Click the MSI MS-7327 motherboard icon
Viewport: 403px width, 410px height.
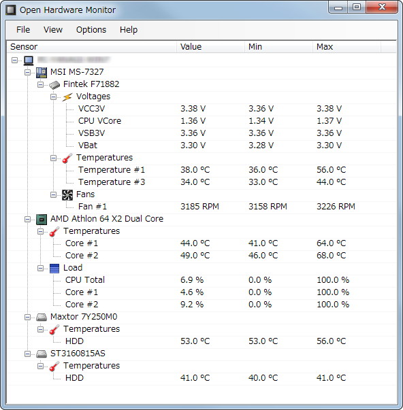coord(41,73)
